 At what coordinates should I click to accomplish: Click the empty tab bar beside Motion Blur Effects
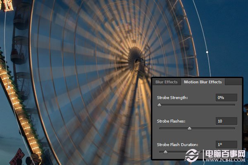233,82
